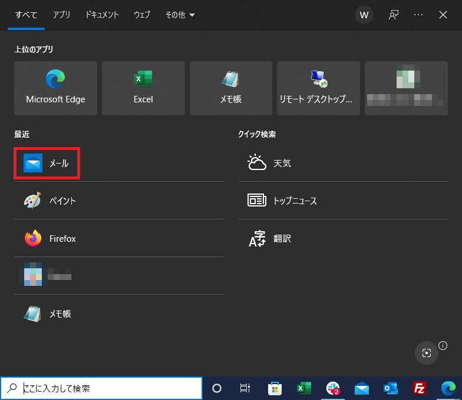Open the three-dot options menu
The width and height of the screenshot is (462, 400).
418,15
